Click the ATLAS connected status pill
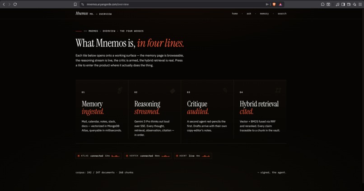The image size is (364, 191). (98, 156)
